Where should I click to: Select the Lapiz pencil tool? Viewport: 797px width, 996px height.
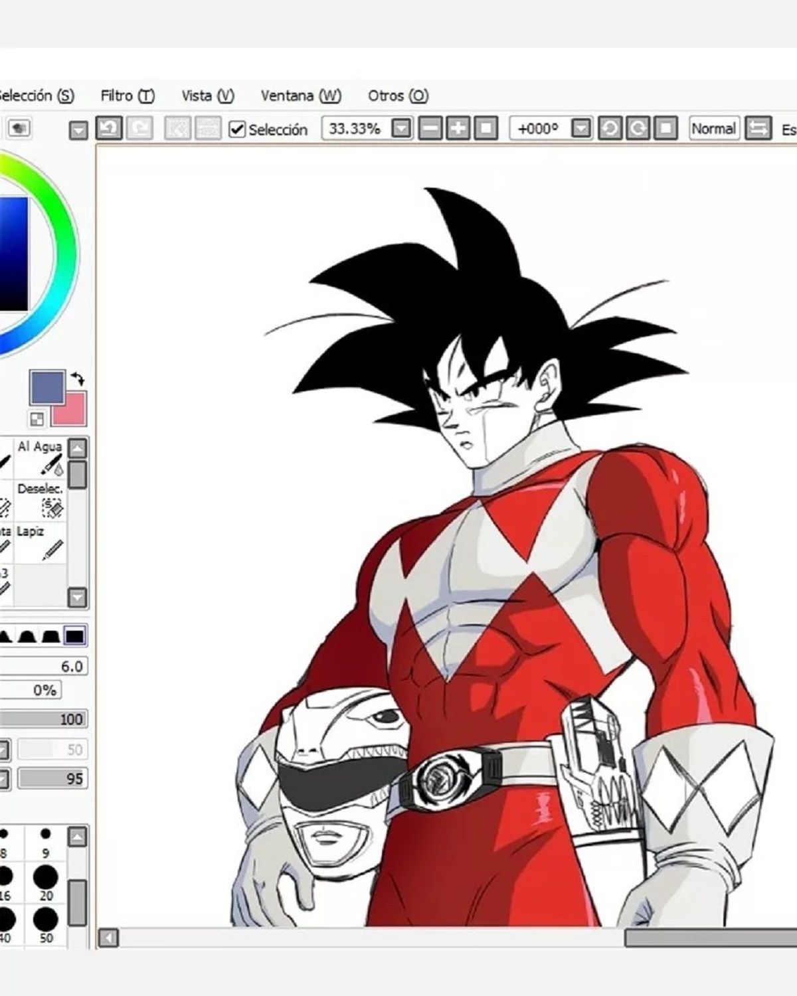tap(41, 541)
